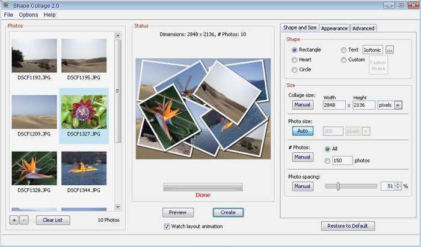Click the collage Width input field
Viewport: 421px width, 247px height.
[x=334, y=105]
